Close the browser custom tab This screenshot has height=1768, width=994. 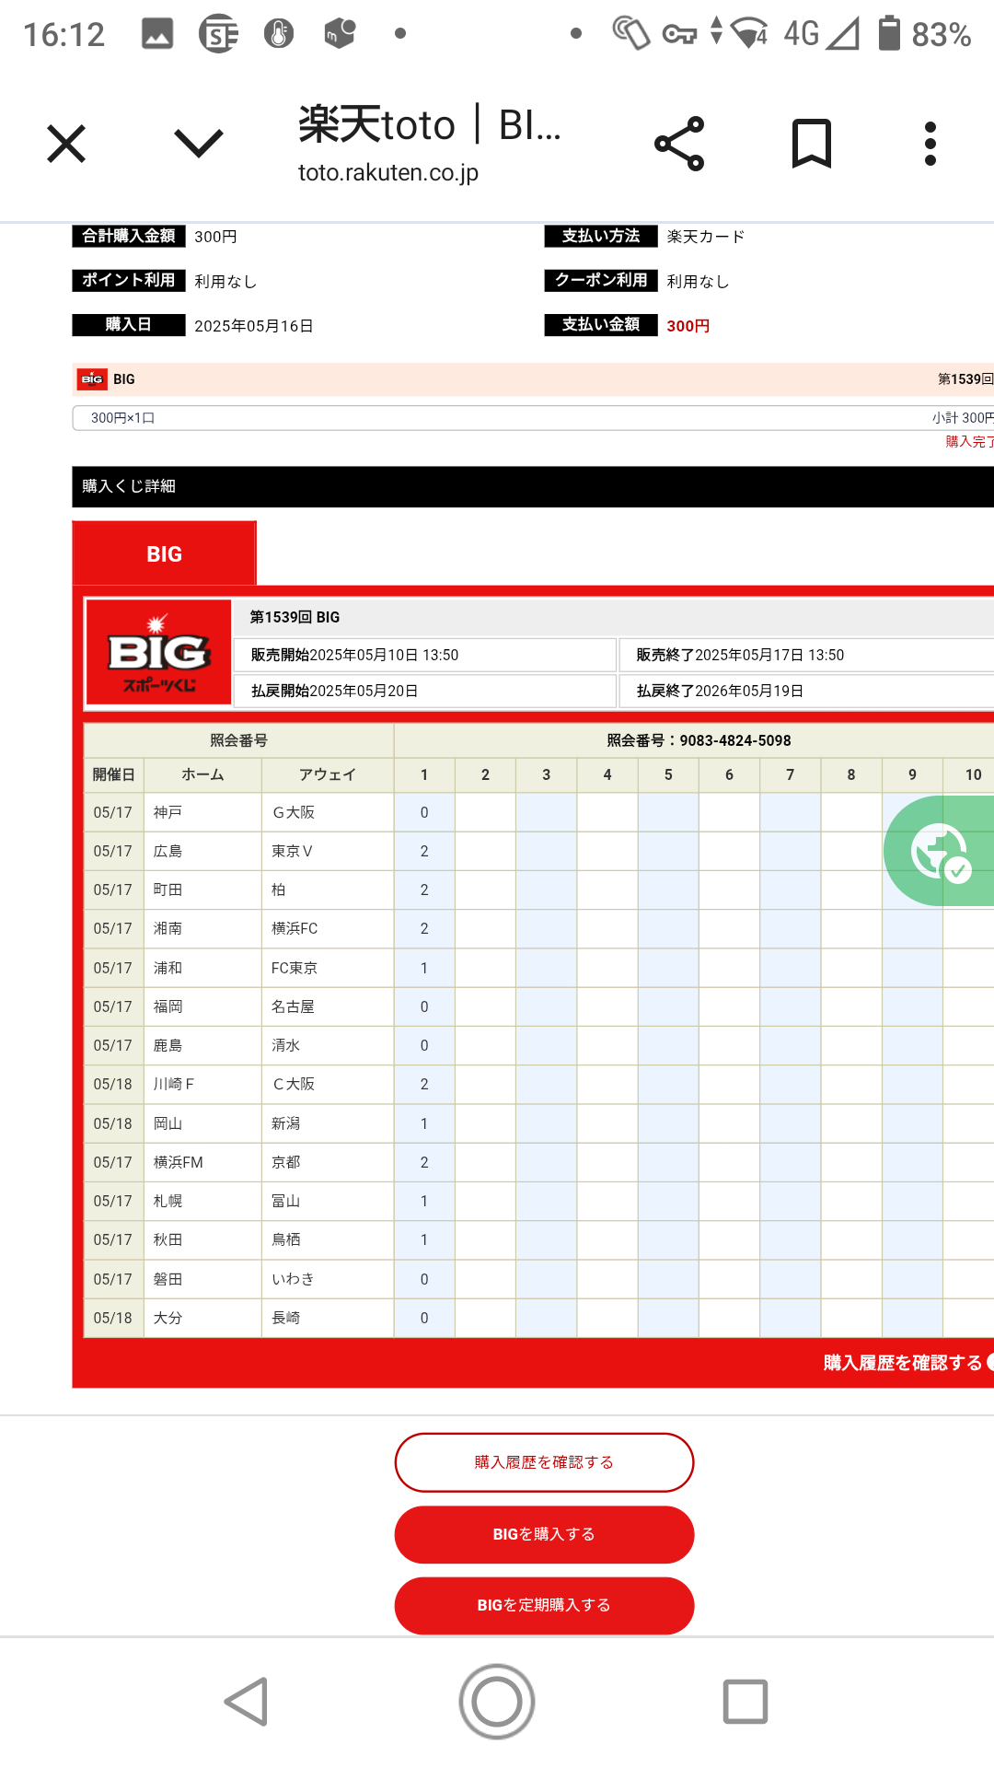(66, 144)
